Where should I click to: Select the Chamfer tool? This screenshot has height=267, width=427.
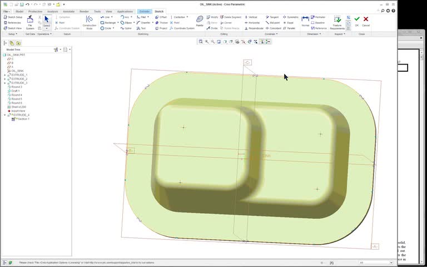(143, 23)
